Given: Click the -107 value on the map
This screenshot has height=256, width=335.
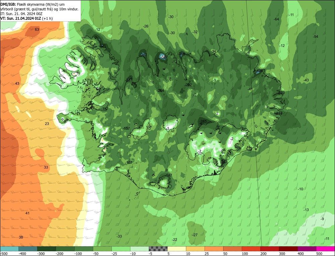Looking at the screenshot, I should 129,163.
